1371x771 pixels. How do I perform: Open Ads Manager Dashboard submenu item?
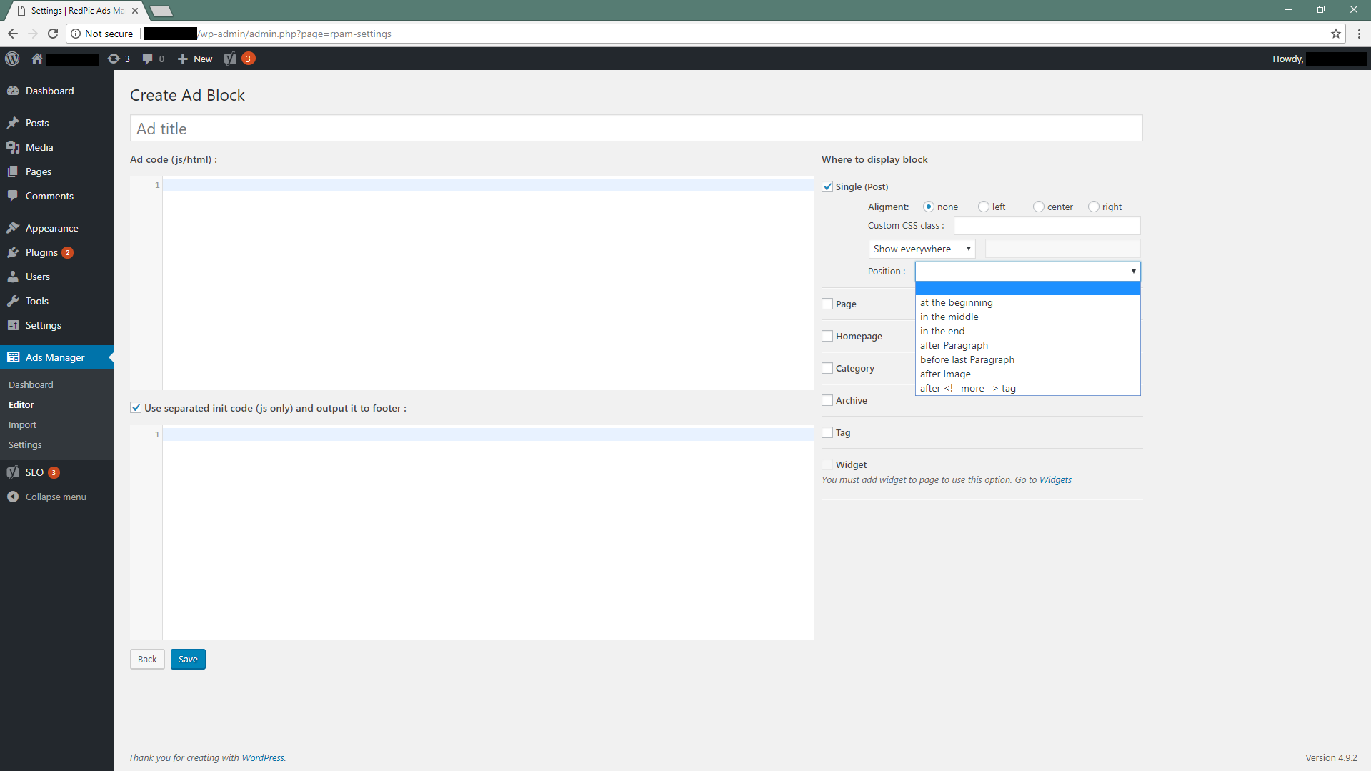tap(31, 384)
